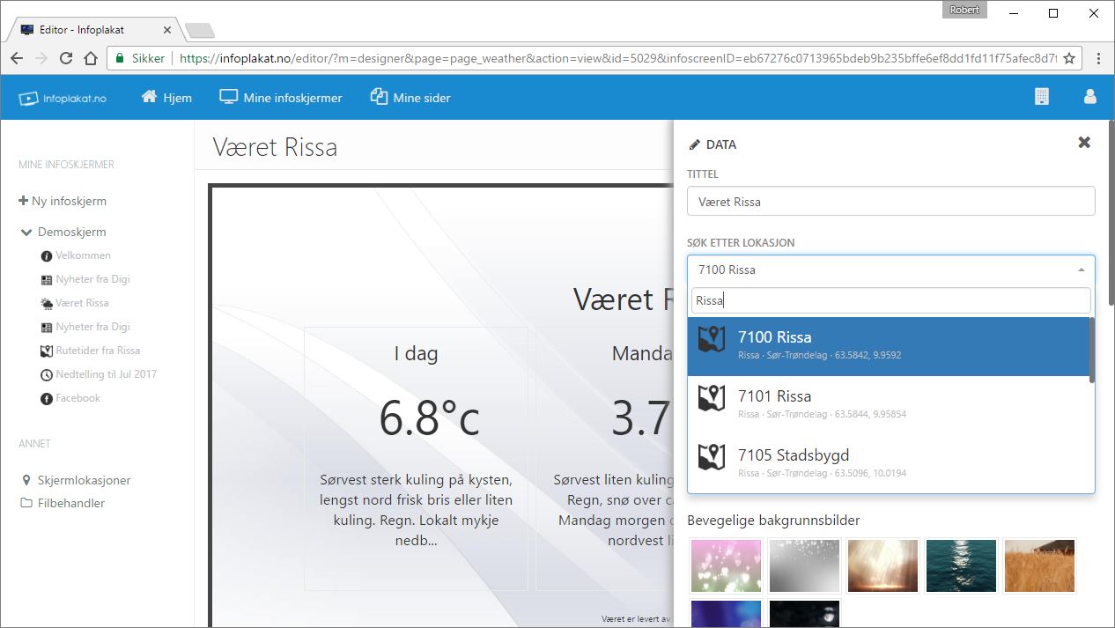1115x628 pixels.
Task: Choose the grey sparkle background thumbnail
Action: point(804,565)
